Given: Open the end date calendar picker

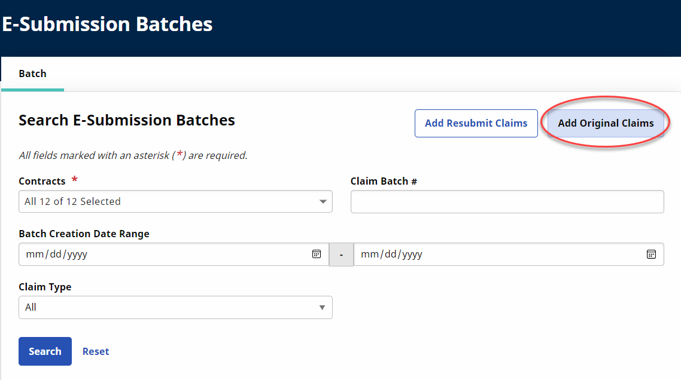Looking at the screenshot, I should coord(651,254).
